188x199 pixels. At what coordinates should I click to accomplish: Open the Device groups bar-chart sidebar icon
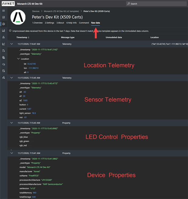[x=3, y=31]
